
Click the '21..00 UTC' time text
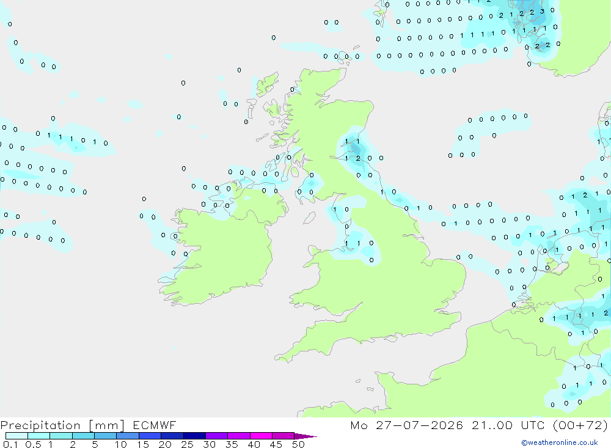point(508,425)
